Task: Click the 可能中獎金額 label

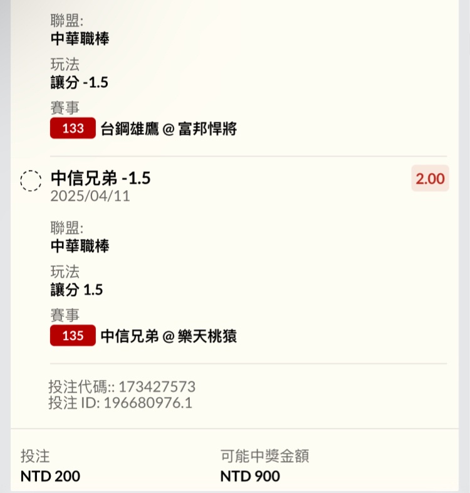Action: pyautogui.click(x=264, y=457)
